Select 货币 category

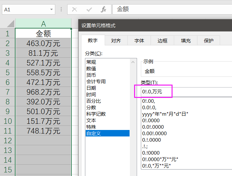108,75
